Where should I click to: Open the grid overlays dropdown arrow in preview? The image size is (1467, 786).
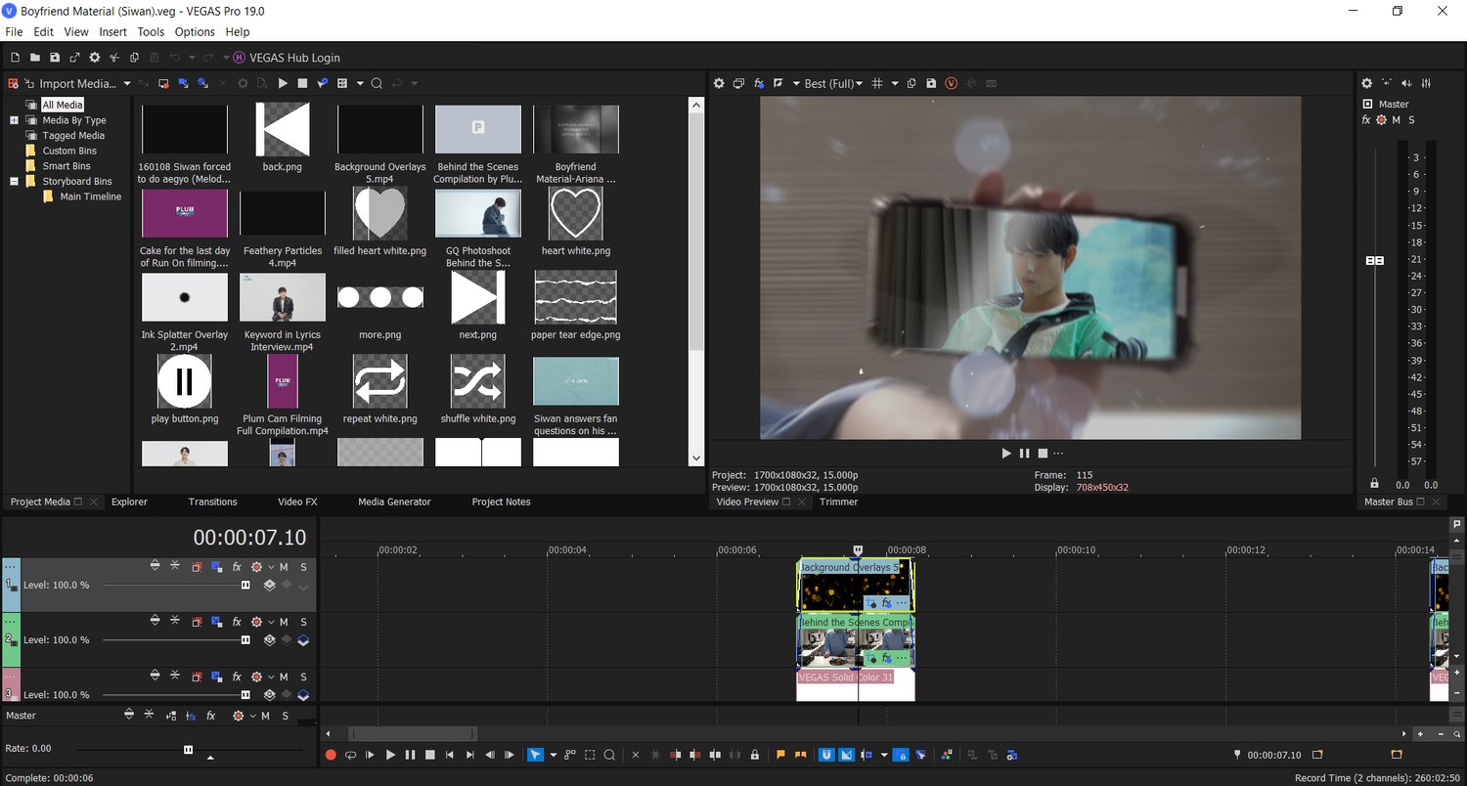[895, 83]
